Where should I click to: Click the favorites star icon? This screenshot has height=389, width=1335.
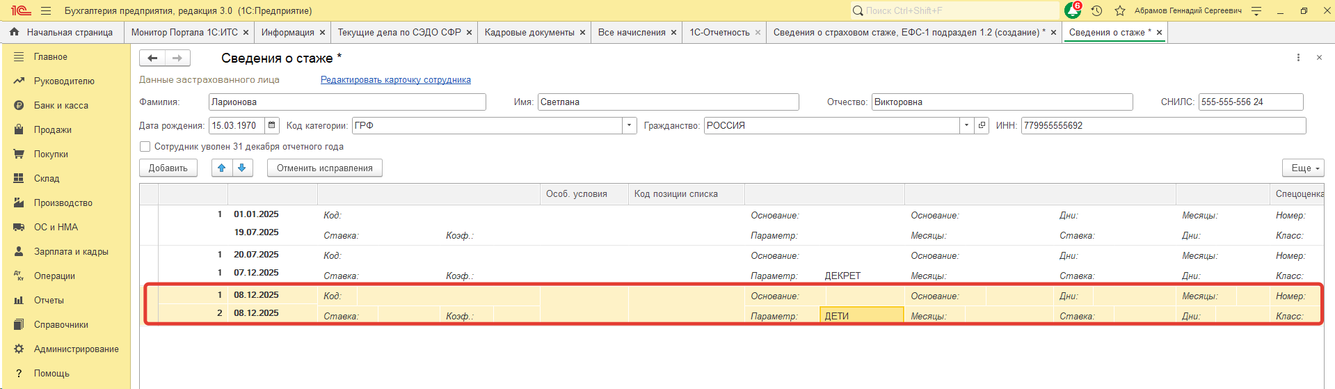point(1119,10)
